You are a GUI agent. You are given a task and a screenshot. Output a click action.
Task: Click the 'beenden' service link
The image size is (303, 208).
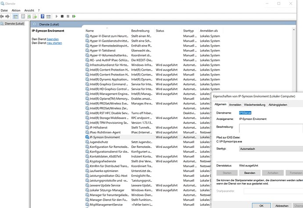click(x=53, y=39)
